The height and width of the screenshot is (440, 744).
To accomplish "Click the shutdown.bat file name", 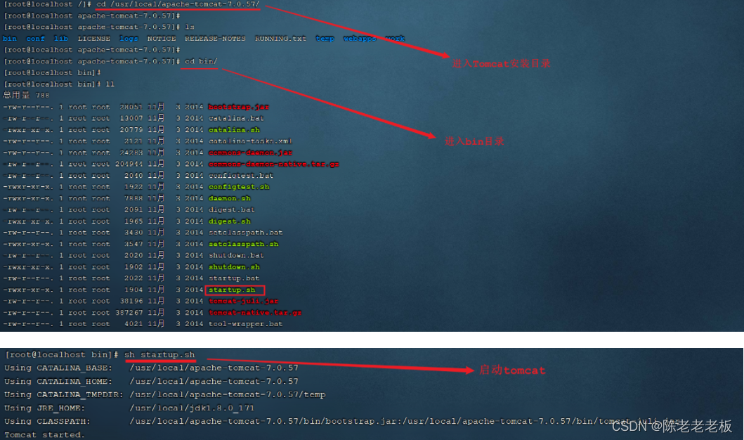I will [236, 255].
